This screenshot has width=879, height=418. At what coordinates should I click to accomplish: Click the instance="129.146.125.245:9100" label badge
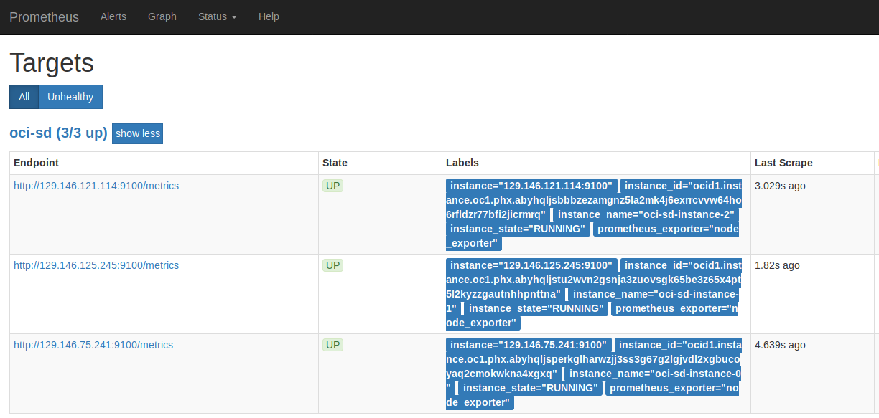(x=531, y=265)
